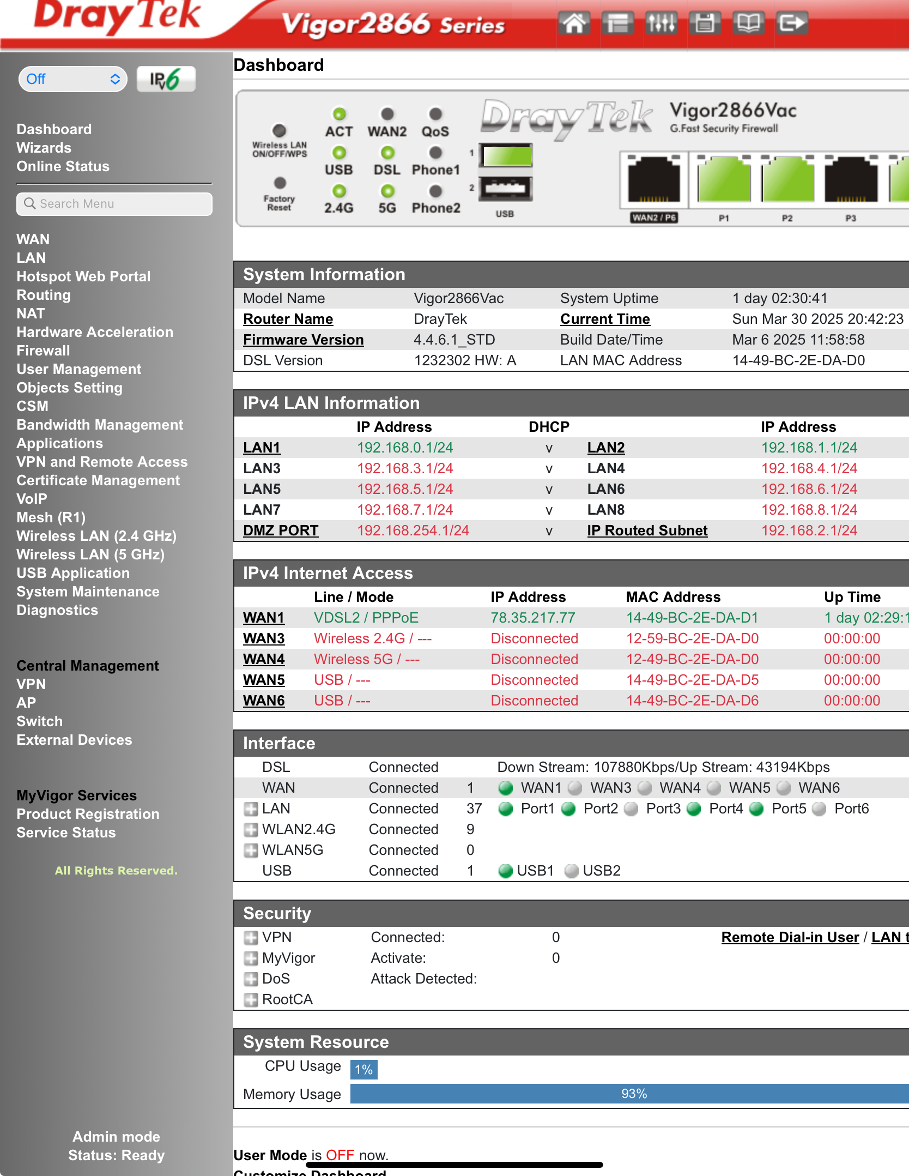
Task: Click the ACT LED indicator
Action: (339, 114)
